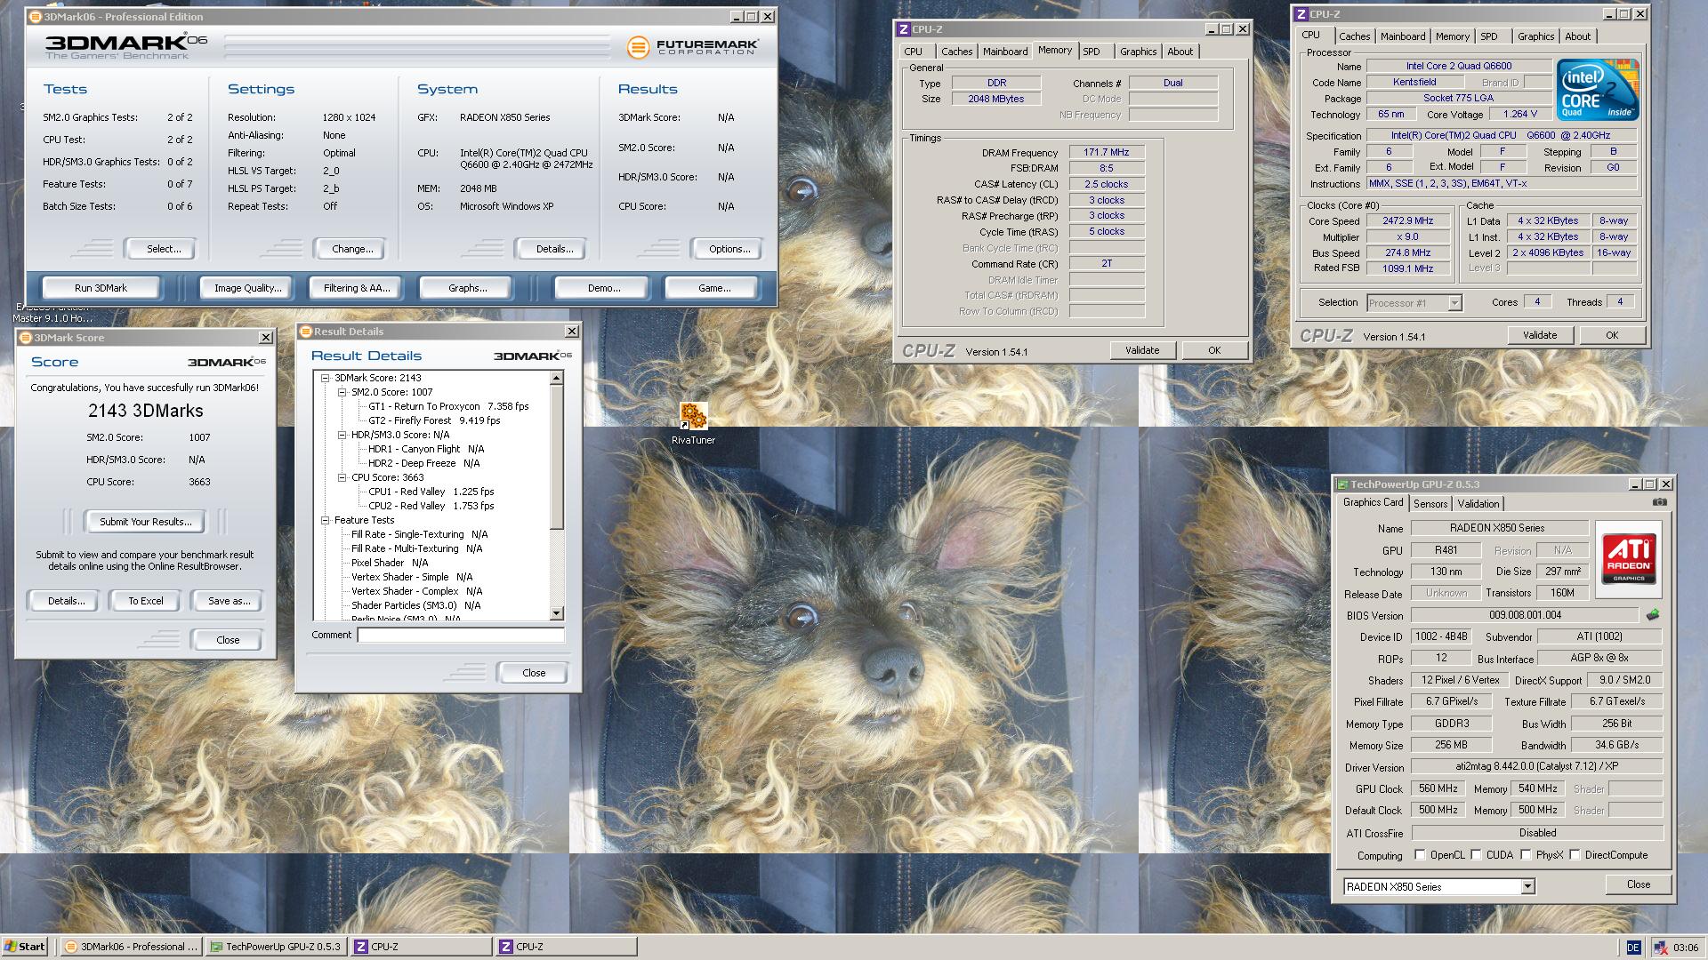Click the Game... button

click(x=714, y=288)
